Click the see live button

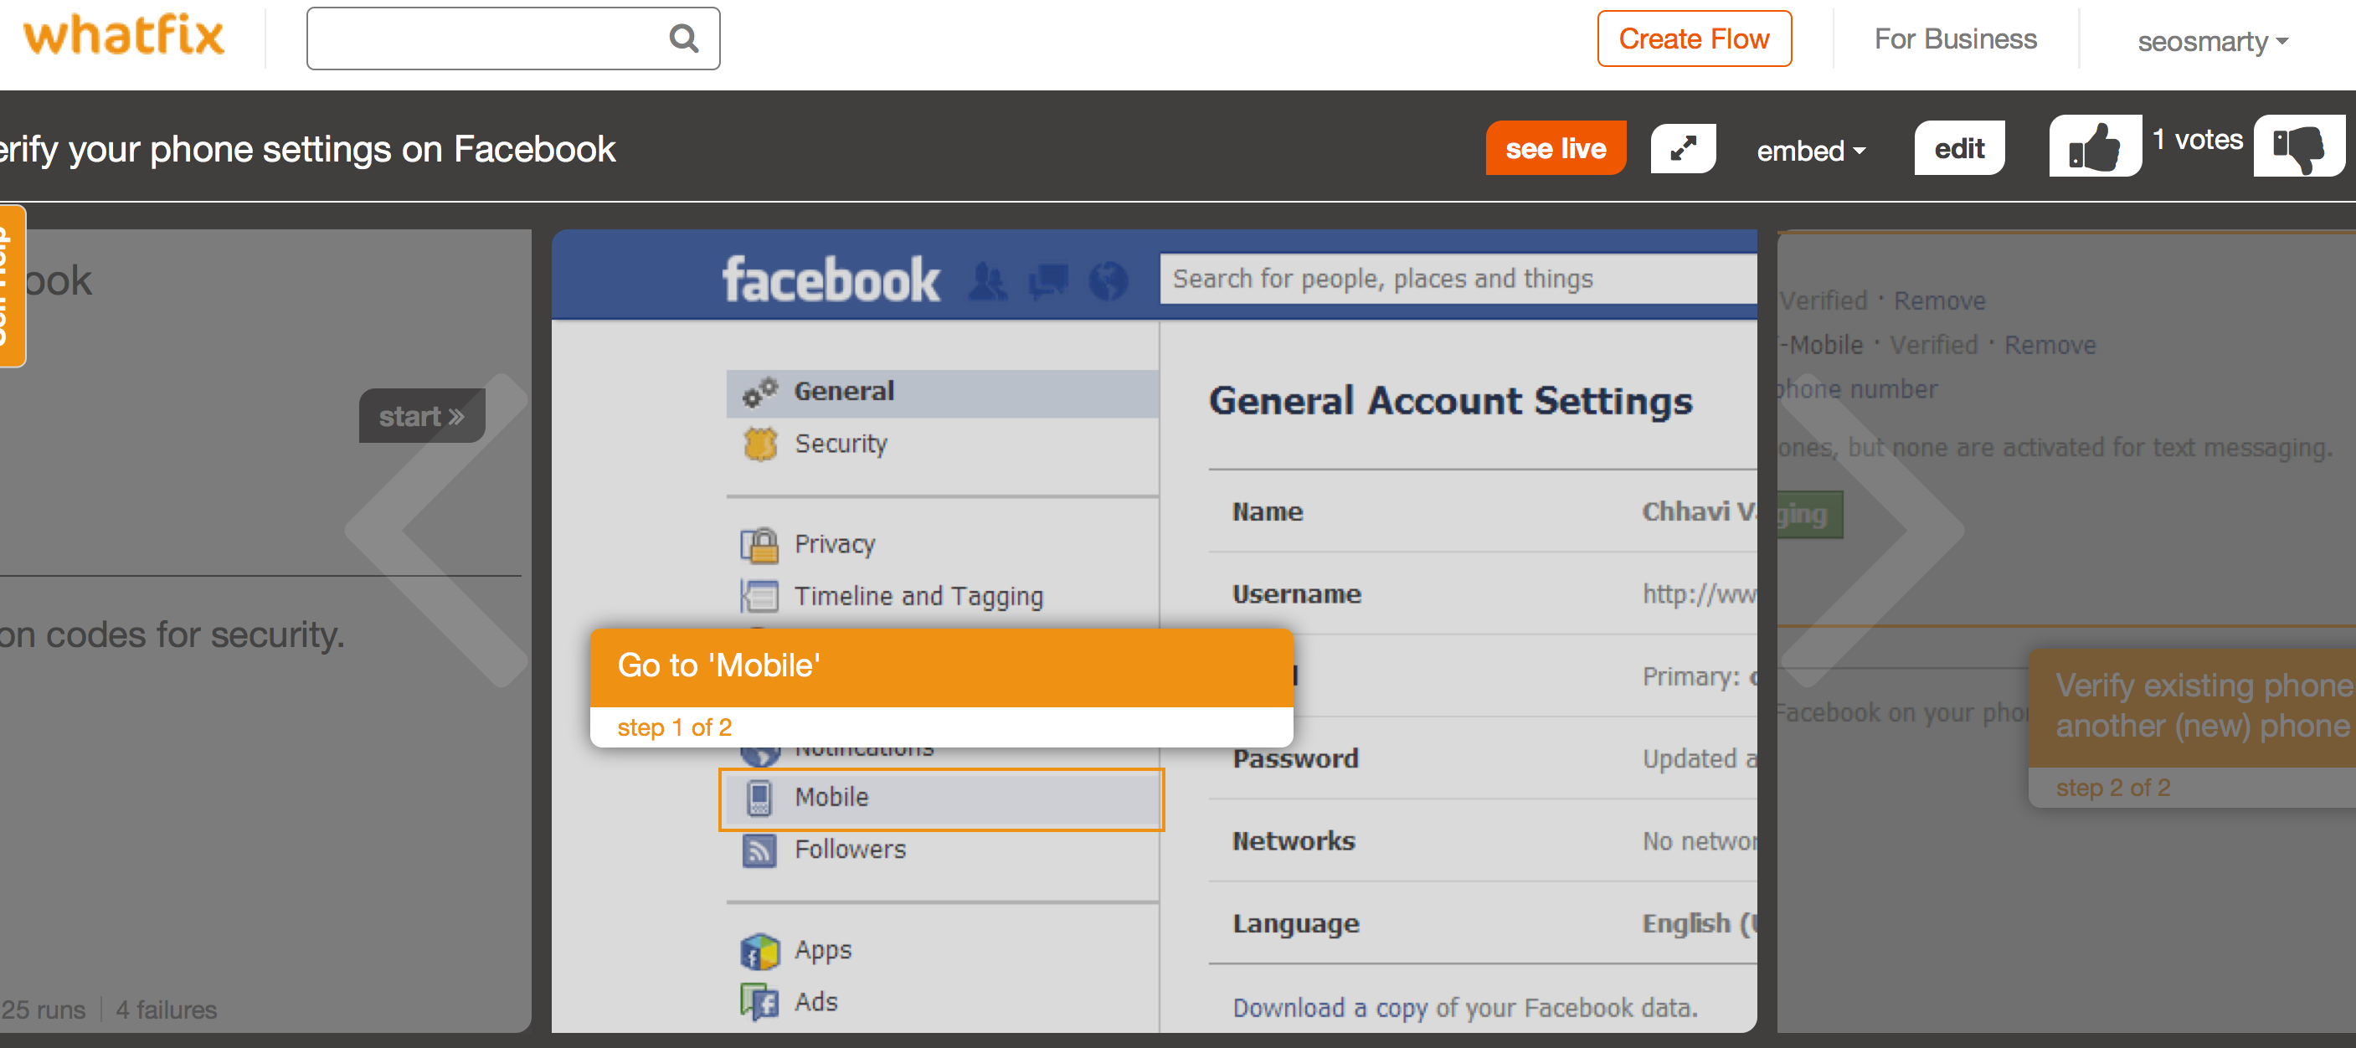1555,148
